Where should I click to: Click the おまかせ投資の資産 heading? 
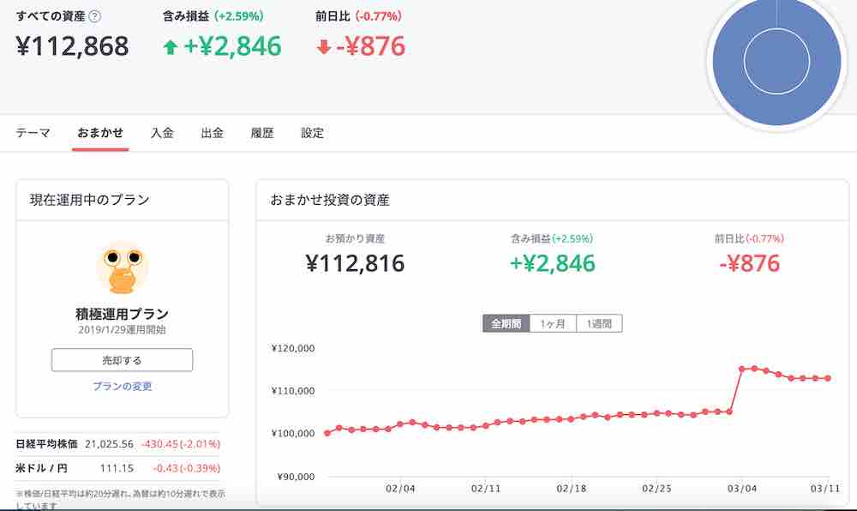[330, 200]
